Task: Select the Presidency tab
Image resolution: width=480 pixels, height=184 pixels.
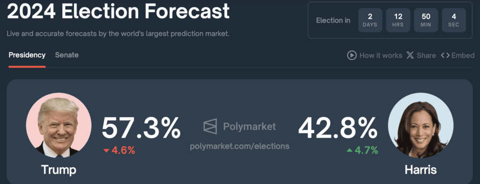Action: pyautogui.click(x=27, y=55)
